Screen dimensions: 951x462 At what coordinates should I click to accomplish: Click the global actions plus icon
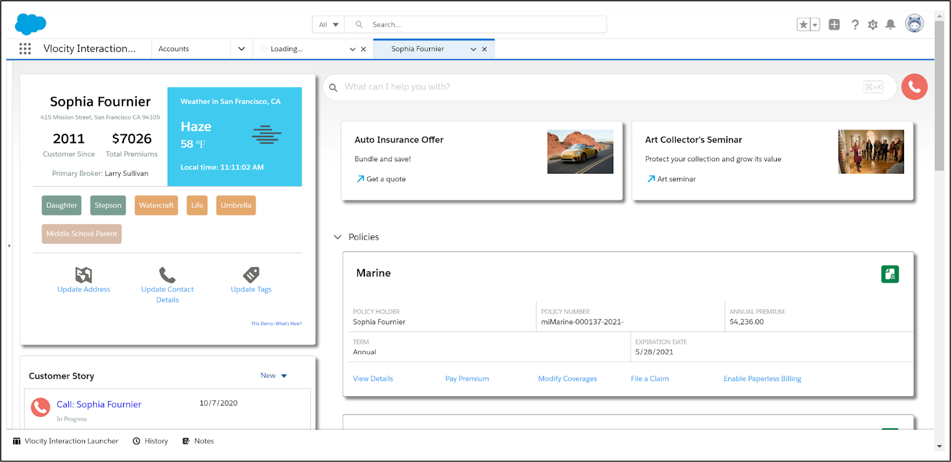tap(835, 24)
